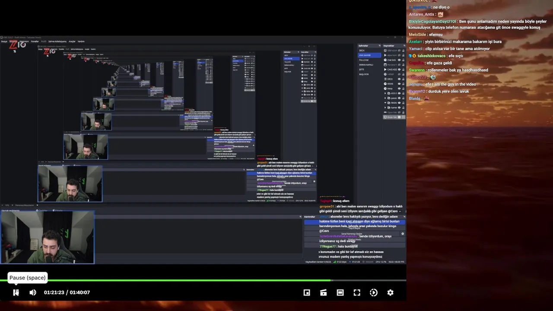The height and width of the screenshot is (311, 553).
Task: Open OBS Araçlar menu
Action: coord(72,41)
